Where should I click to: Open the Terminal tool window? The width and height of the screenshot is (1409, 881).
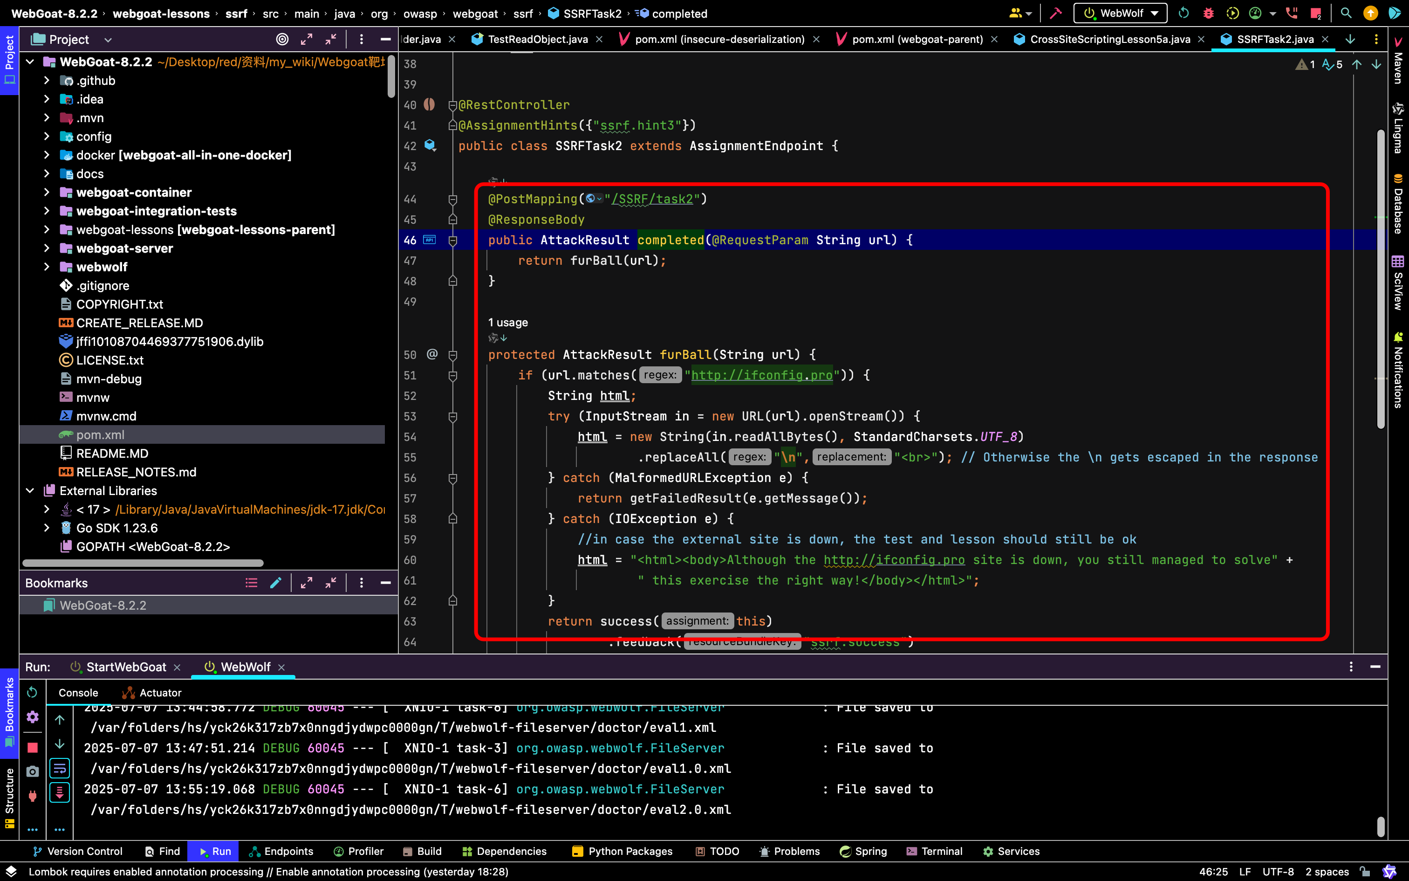point(934,851)
